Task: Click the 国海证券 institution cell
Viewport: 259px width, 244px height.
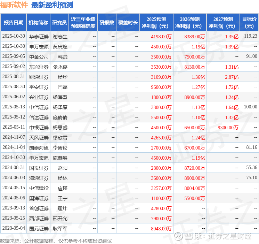Action: click(39, 198)
